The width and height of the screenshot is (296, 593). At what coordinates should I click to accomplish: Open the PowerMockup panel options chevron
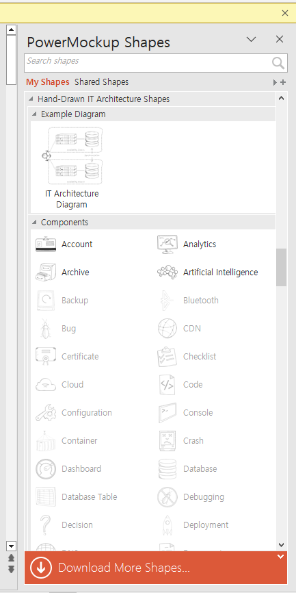pos(251,39)
